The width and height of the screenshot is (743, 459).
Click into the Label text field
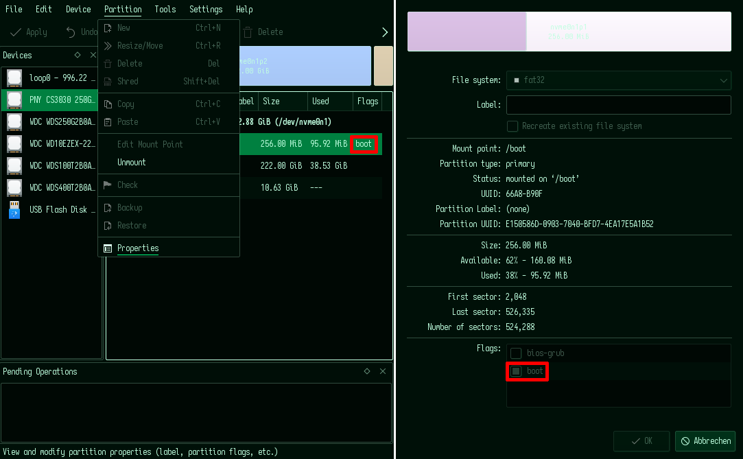click(x=618, y=105)
